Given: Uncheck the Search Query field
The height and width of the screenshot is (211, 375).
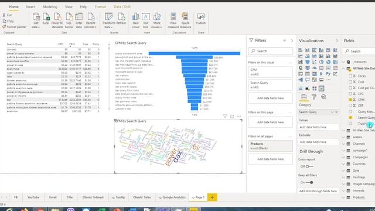Looking at the screenshot, I should [x=350, y=117].
